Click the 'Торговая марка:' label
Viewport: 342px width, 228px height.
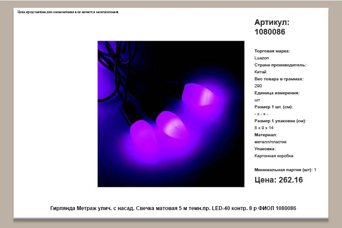click(x=272, y=51)
